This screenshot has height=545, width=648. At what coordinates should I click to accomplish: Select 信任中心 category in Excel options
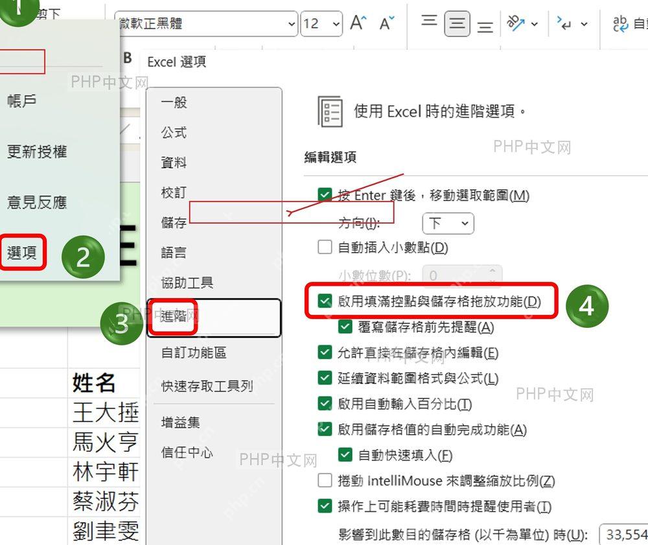coord(187,452)
